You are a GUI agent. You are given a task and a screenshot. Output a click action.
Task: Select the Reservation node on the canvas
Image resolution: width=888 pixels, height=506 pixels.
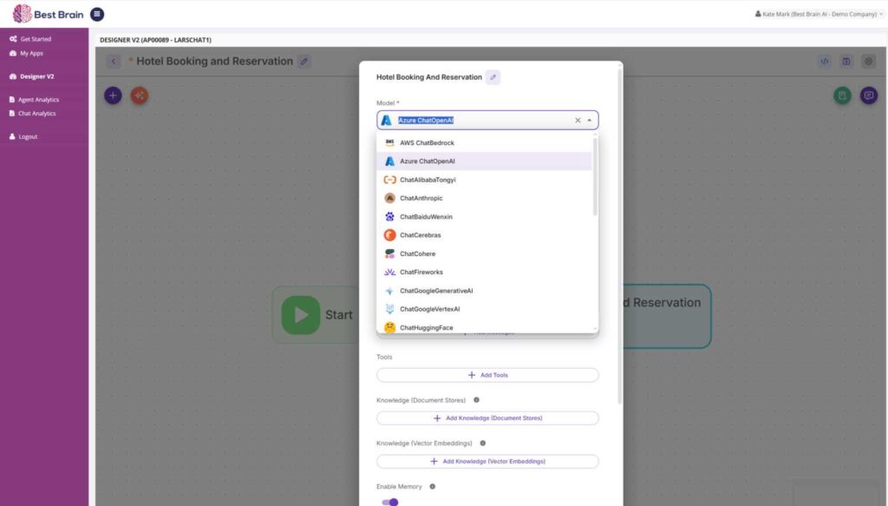click(x=667, y=316)
